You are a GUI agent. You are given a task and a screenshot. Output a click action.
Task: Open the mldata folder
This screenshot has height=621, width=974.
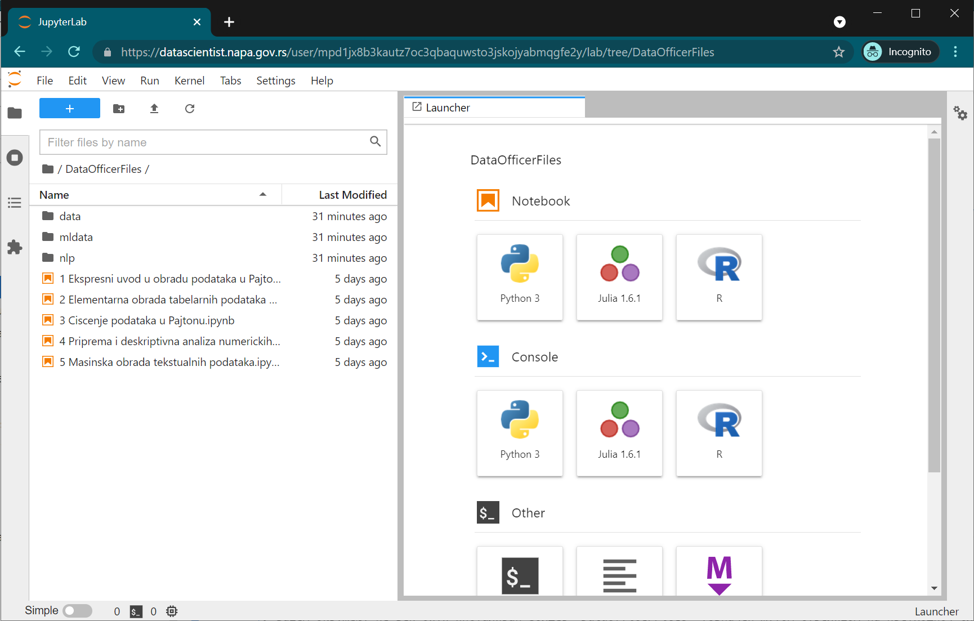click(76, 237)
